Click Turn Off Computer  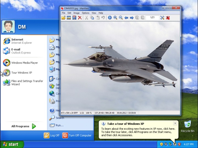click(77, 135)
